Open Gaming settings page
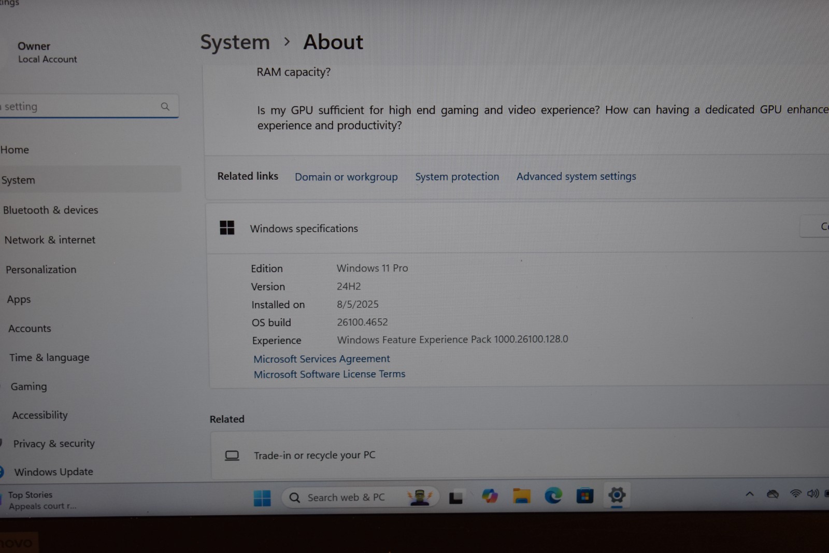The height and width of the screenshot is (553, 829). click(28, 387)
